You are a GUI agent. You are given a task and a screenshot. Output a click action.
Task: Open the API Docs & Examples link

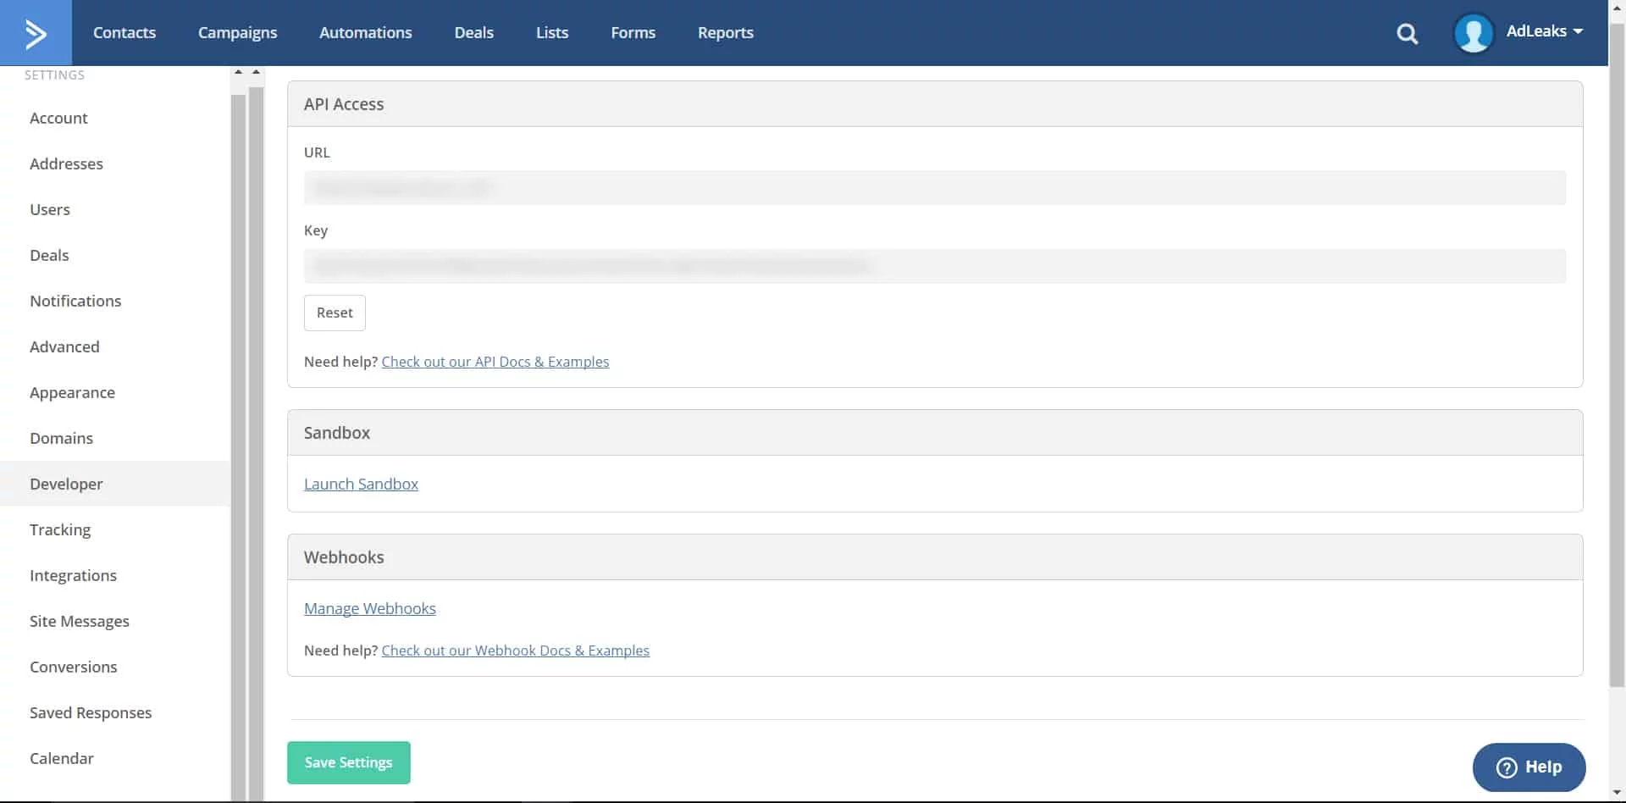coord(495,362)
